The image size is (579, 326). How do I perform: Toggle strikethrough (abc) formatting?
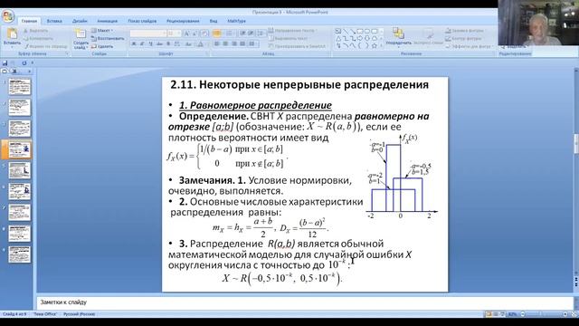[x=159, y=44]
